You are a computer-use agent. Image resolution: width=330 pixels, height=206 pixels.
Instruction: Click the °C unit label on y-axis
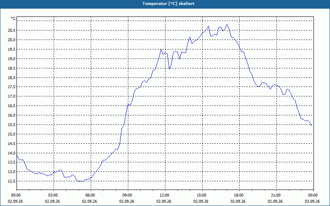point(13,19)
